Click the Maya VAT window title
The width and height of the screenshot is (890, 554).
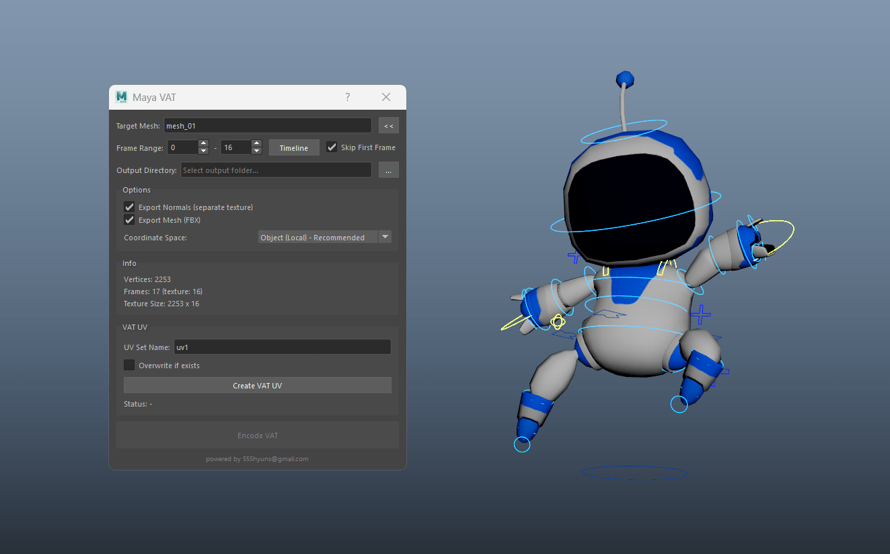pyautogui.click(x=155, y=98)
